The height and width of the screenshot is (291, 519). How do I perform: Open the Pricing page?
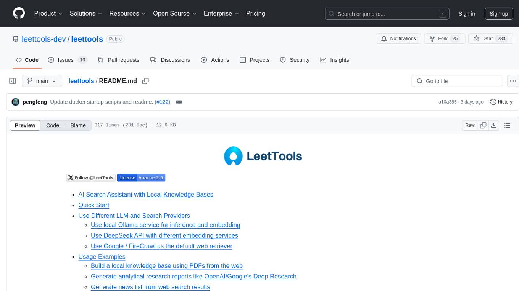pyautogui.click(x=256, y=13)
